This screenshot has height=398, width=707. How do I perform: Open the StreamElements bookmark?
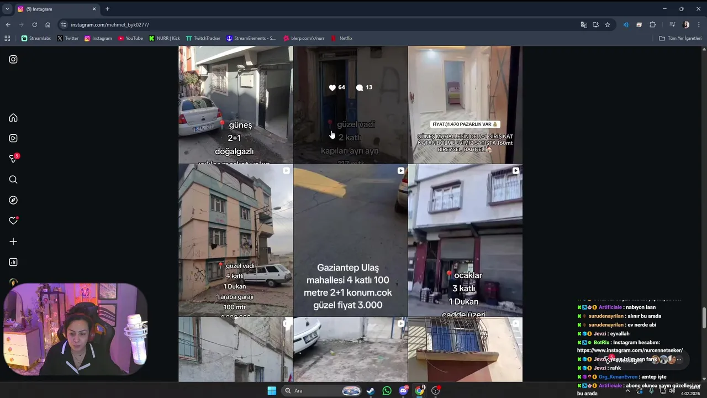(x=251, y=38)
